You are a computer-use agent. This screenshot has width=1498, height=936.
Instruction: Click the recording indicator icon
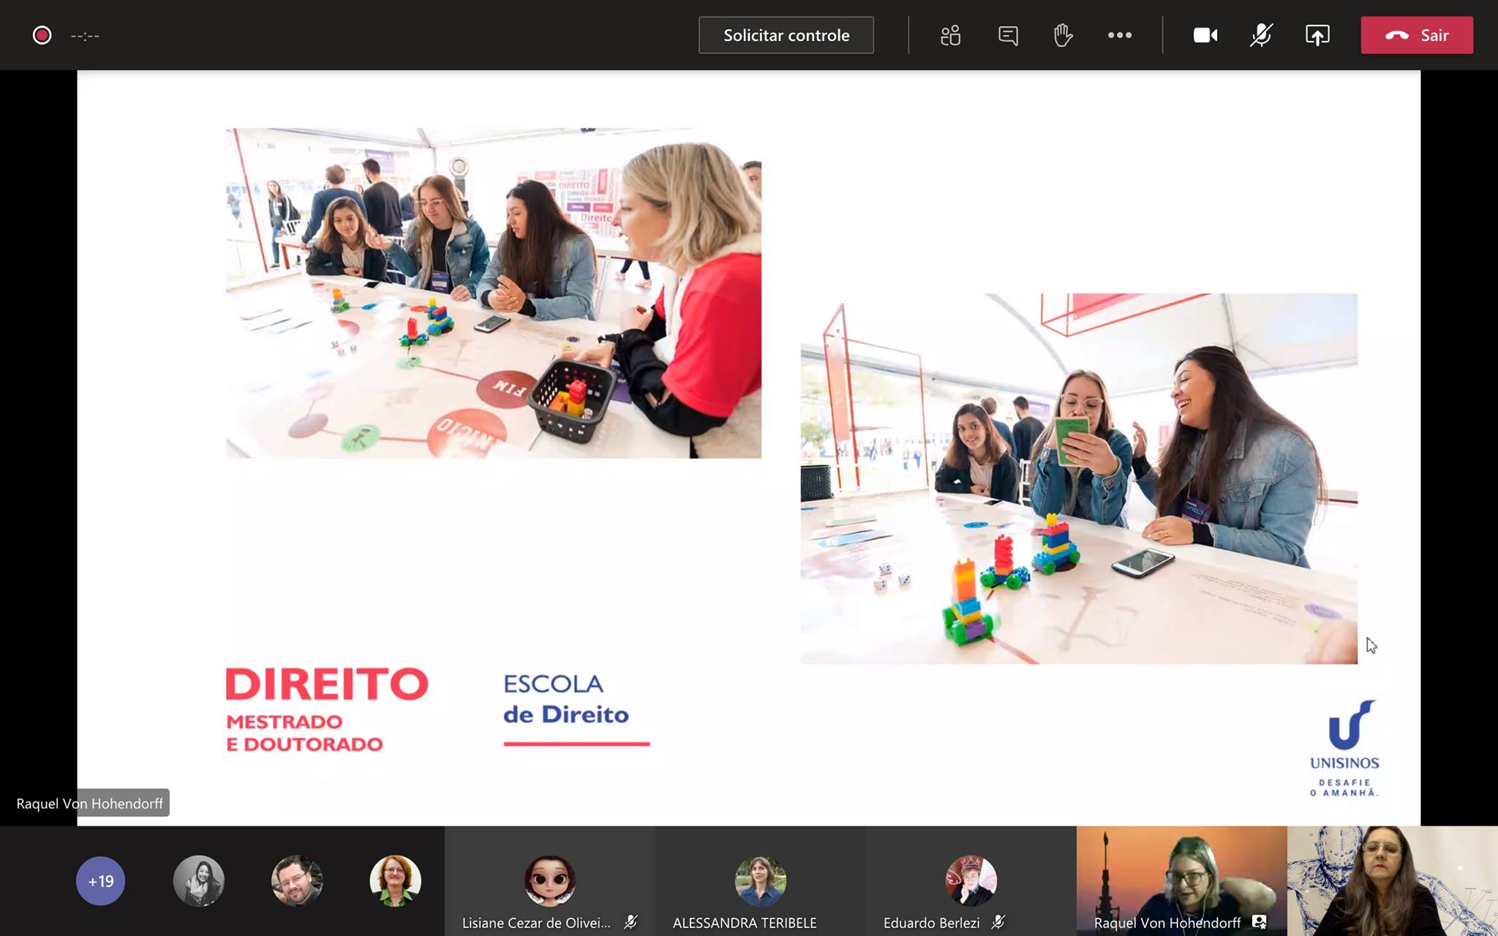click(x=42, y=35)
